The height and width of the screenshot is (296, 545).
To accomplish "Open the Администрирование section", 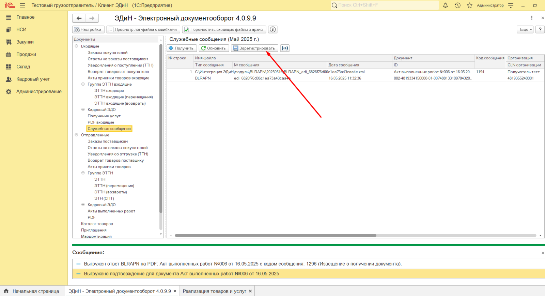I will click(39, 91).
